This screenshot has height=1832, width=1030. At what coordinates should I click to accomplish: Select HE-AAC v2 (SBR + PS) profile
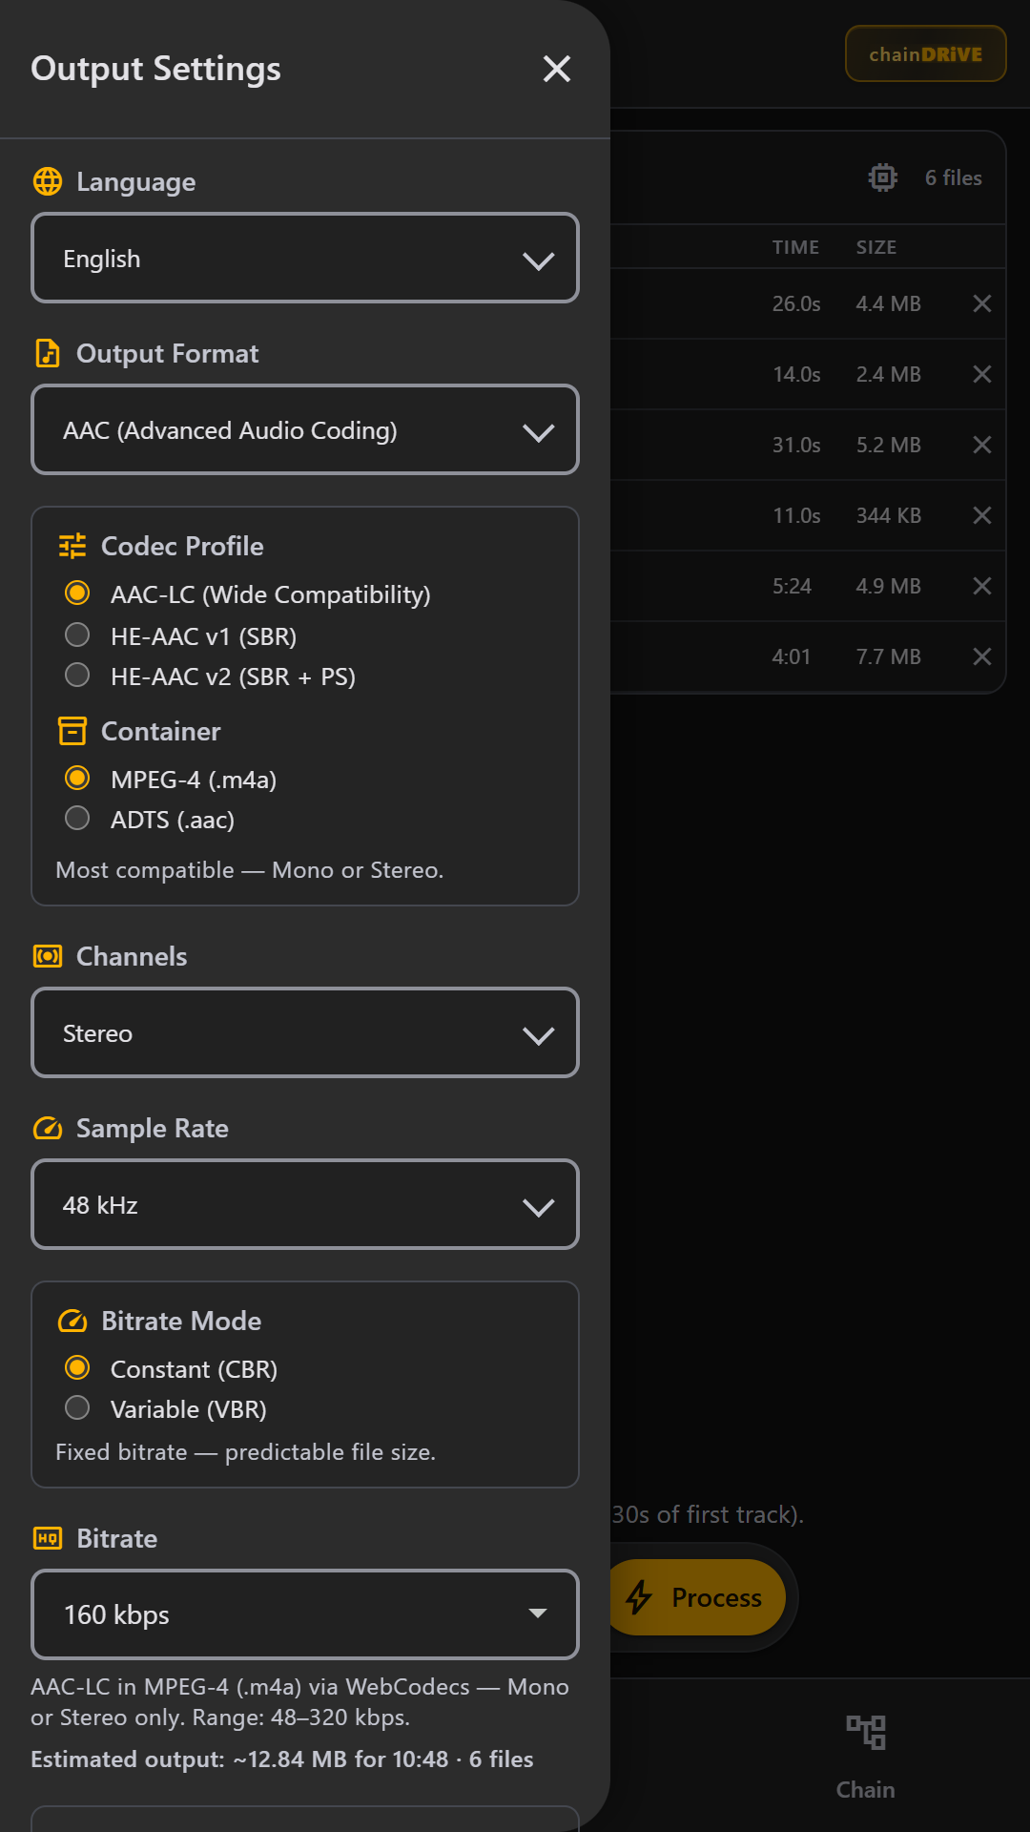pyautogui.click(x=77, y=676)
